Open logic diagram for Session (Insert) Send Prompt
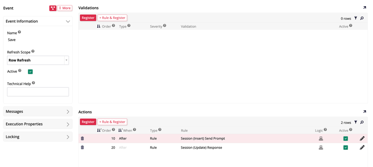The width and height of the screenshot is (373, 167). tap(321, 139)
